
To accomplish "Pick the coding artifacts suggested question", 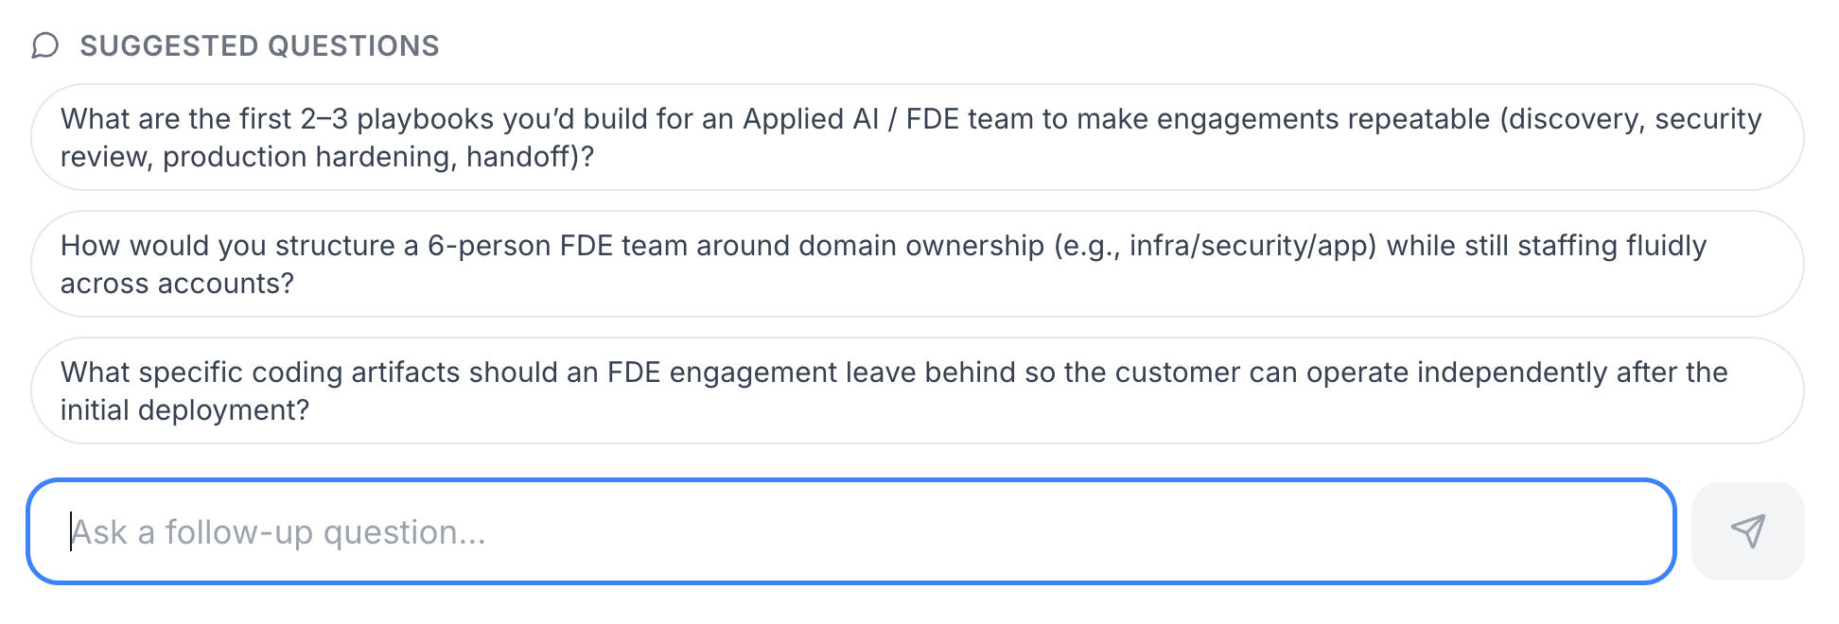I will [x=917, y=390].
